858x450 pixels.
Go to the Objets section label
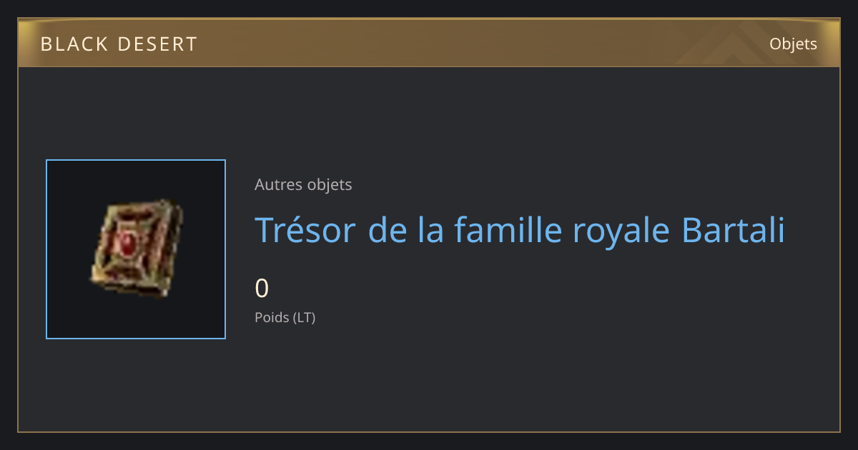793,44
